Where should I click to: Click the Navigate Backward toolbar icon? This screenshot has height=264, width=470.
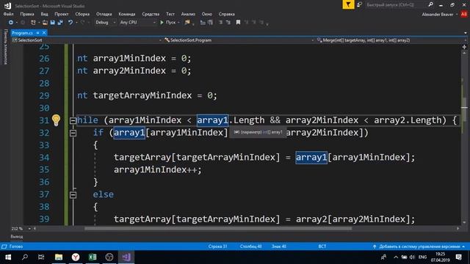tap(11, 23)
